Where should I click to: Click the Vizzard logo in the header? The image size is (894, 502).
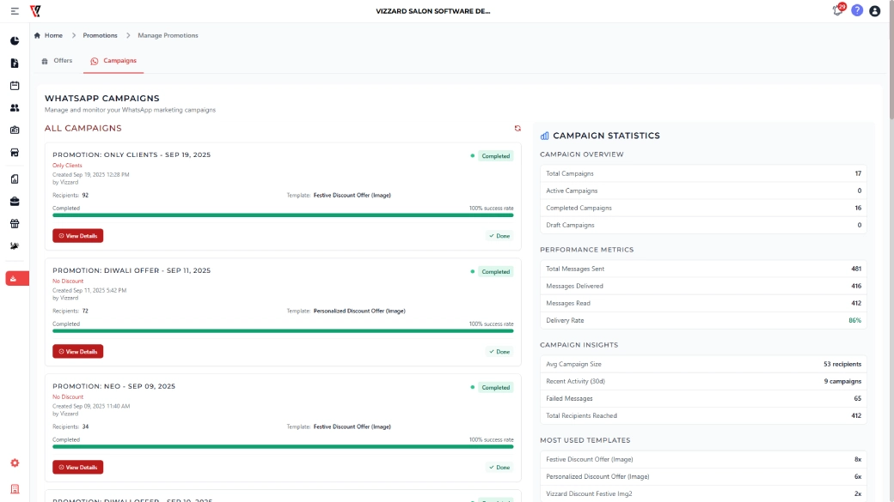(35, 11)
